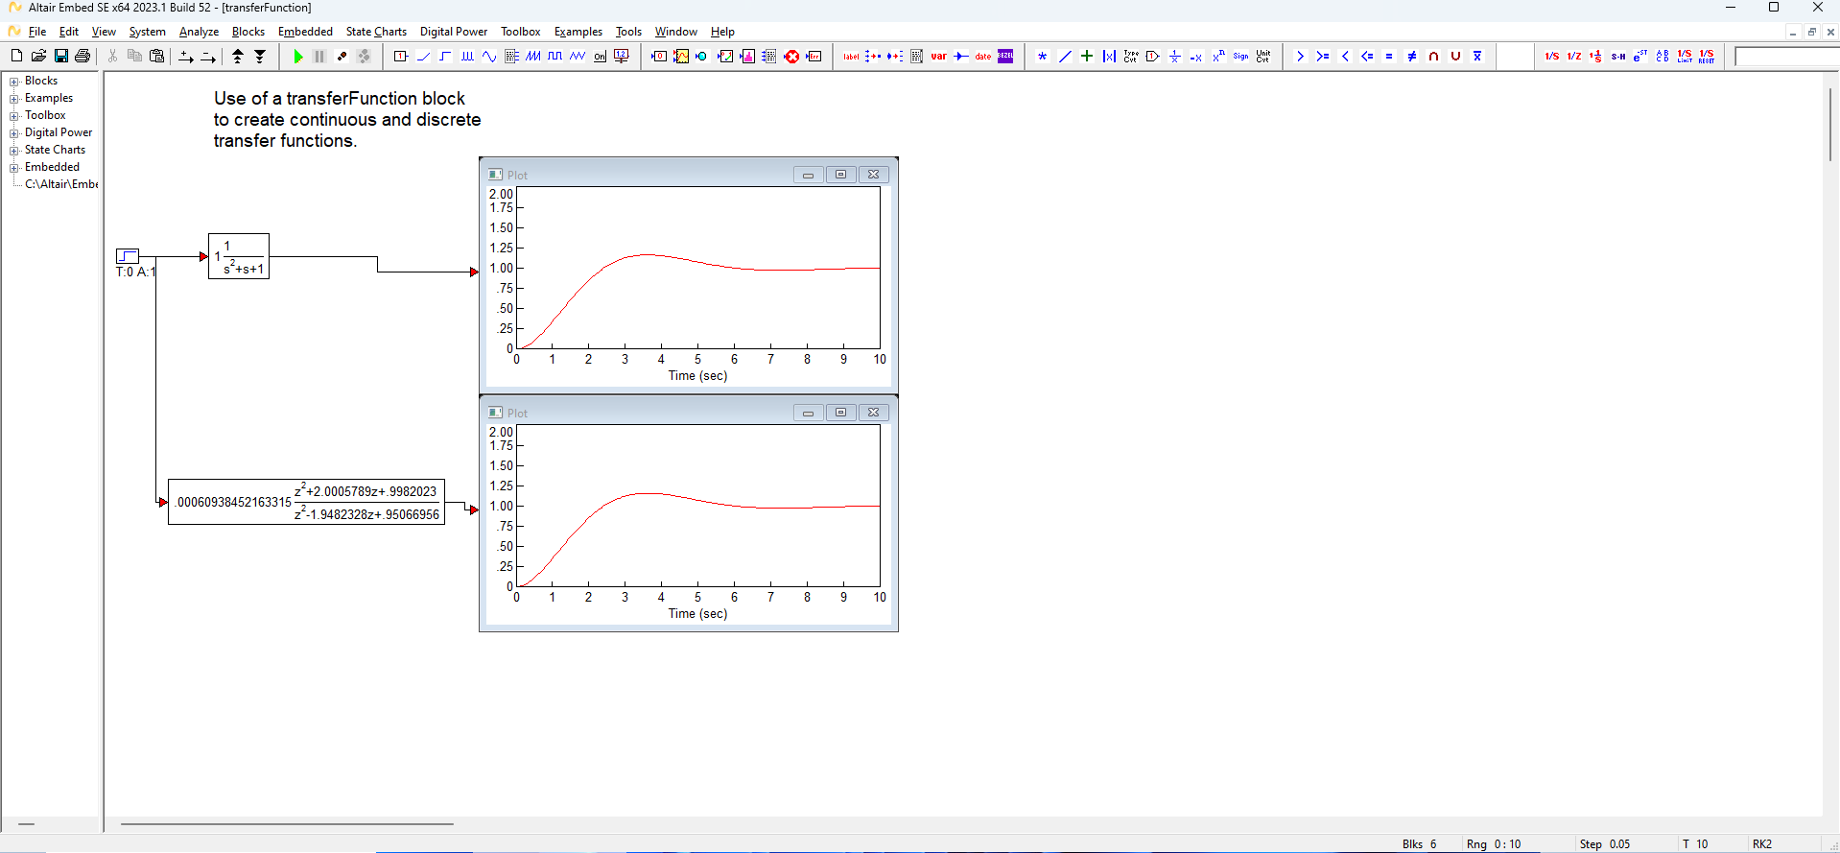Insert the red stop block icon

(x=791, y=57)
